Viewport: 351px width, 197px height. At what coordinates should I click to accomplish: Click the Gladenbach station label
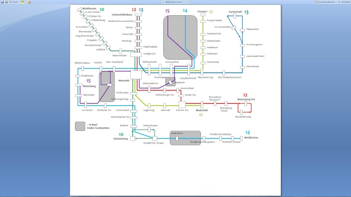tap(177, 133)
